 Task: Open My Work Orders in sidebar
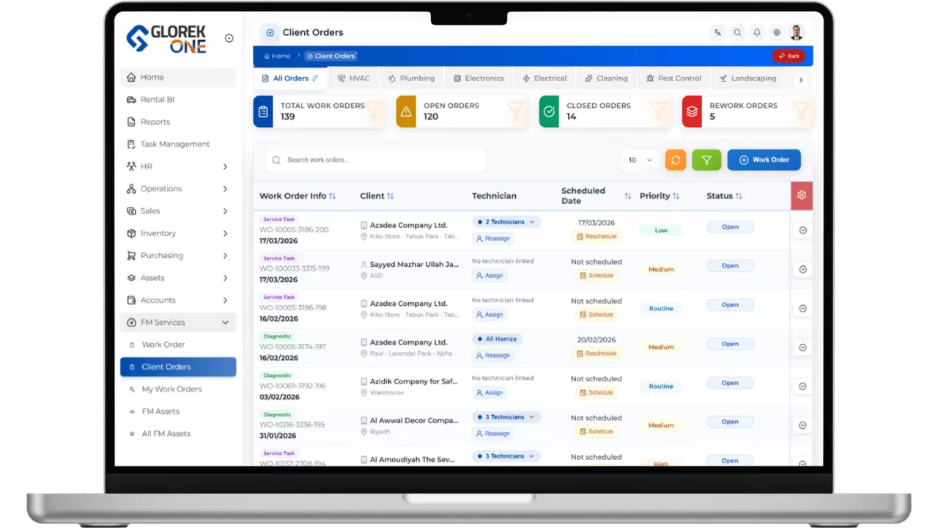click(171, 389)
